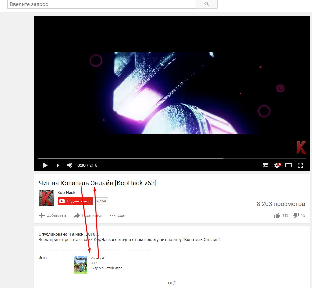Like the video with thumbs up
Viewport: 312px width, 288px height.
[x=281, y=215]
